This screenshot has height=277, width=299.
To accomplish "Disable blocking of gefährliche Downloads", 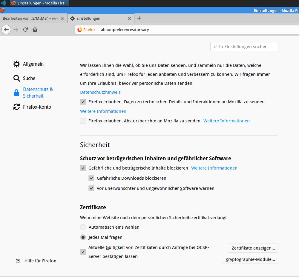I will tap(91, 178).
